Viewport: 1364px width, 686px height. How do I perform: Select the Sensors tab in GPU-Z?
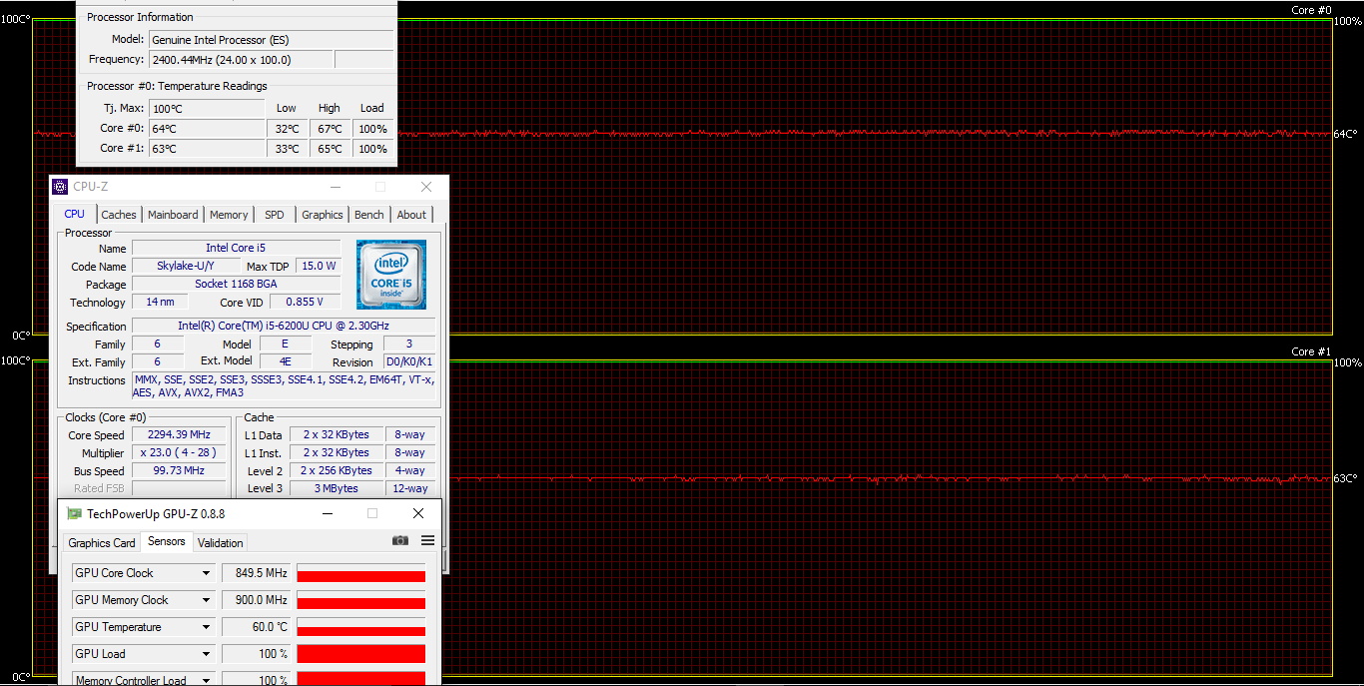pos(167,541)
